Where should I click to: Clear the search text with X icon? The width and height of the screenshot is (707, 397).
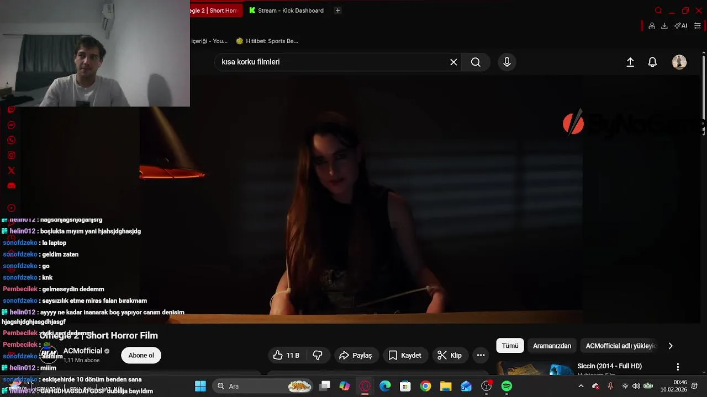tap(453, 62)
